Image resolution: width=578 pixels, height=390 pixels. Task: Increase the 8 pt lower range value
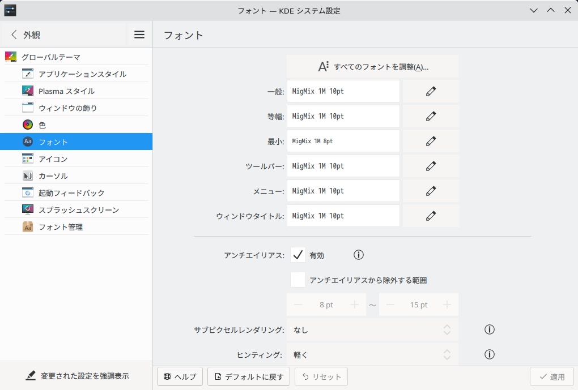pos(355,305)
